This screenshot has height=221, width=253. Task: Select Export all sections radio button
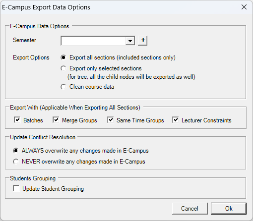click(x=63, y=57)
